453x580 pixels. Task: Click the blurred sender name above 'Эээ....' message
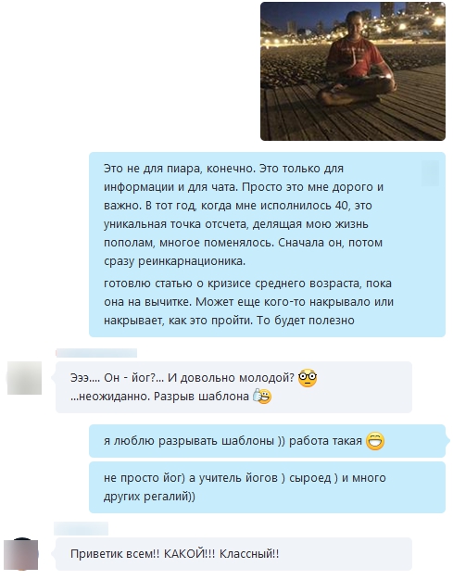[96, 353]
